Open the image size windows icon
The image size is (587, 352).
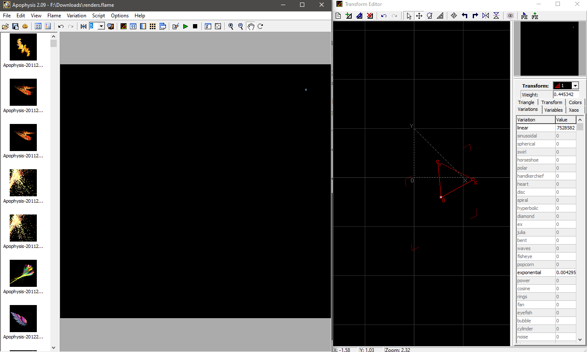click(x=163, y=26)
